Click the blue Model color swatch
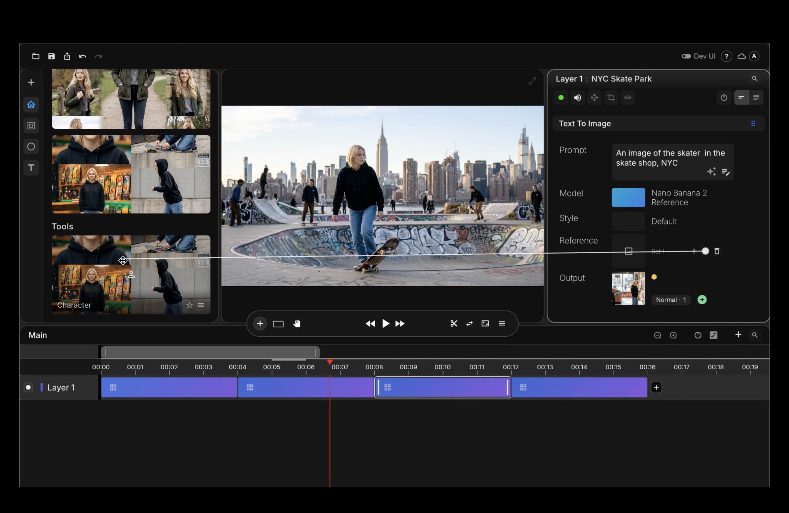 point(628,197)
